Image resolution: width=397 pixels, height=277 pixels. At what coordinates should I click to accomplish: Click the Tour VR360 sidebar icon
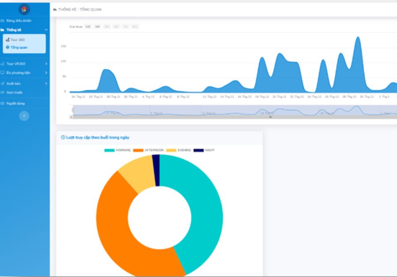click(x=3, y=64)
